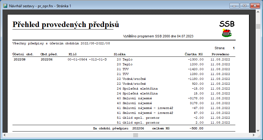
Task: Click the report title 'Přehled provedených předpisů'
Action: click(66, 25)
